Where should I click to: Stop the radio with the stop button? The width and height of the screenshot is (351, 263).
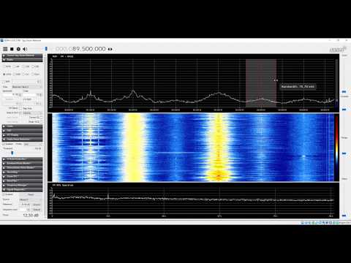point(12,49)
